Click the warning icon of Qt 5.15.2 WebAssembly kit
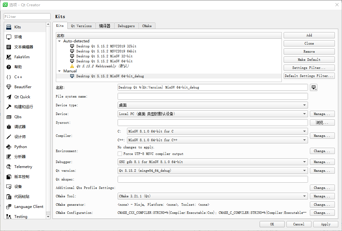The image size is (342, 231). tap(72, 66)
